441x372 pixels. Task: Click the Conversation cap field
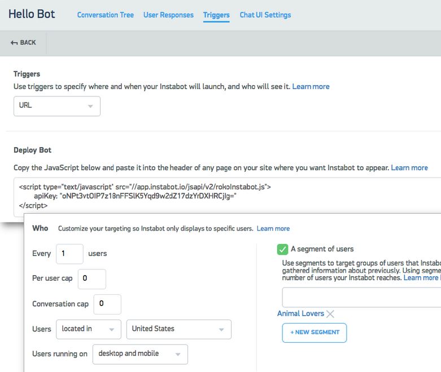click(x=107, y=304)
